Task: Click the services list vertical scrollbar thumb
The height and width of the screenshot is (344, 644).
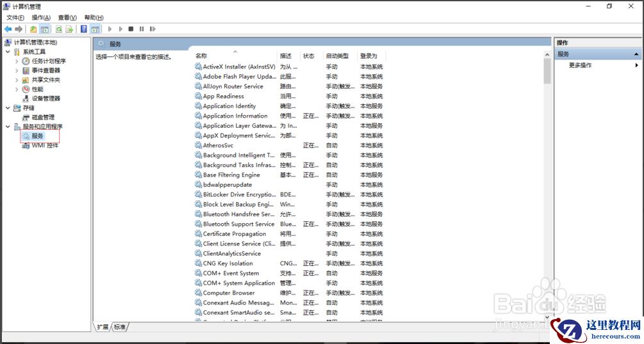Action: tap(547, 71)
